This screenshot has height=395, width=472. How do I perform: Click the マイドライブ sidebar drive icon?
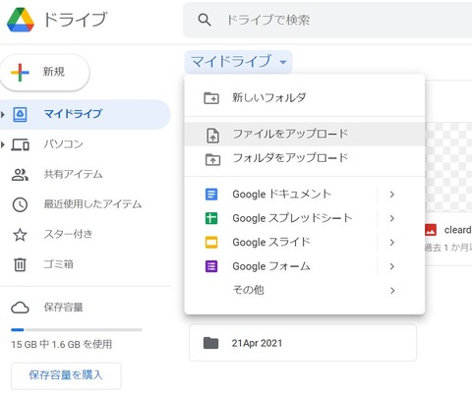click(x=20, y=114)
